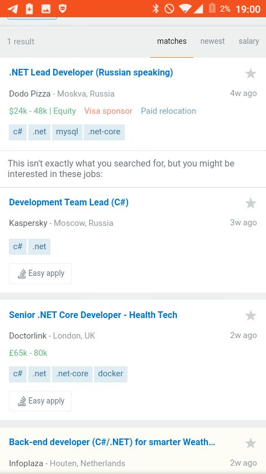Favorite the Development Team Lead (C#) job
The image size is (266, 474).
tap(250, 203)
